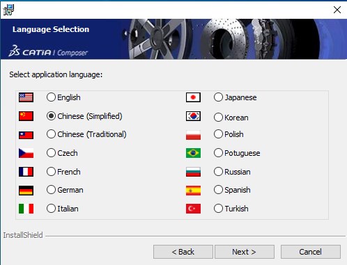Select the Japanese radio button
The height and width of the screenshot is (265, 347).
pyautogui.click(x=218, y=97)
